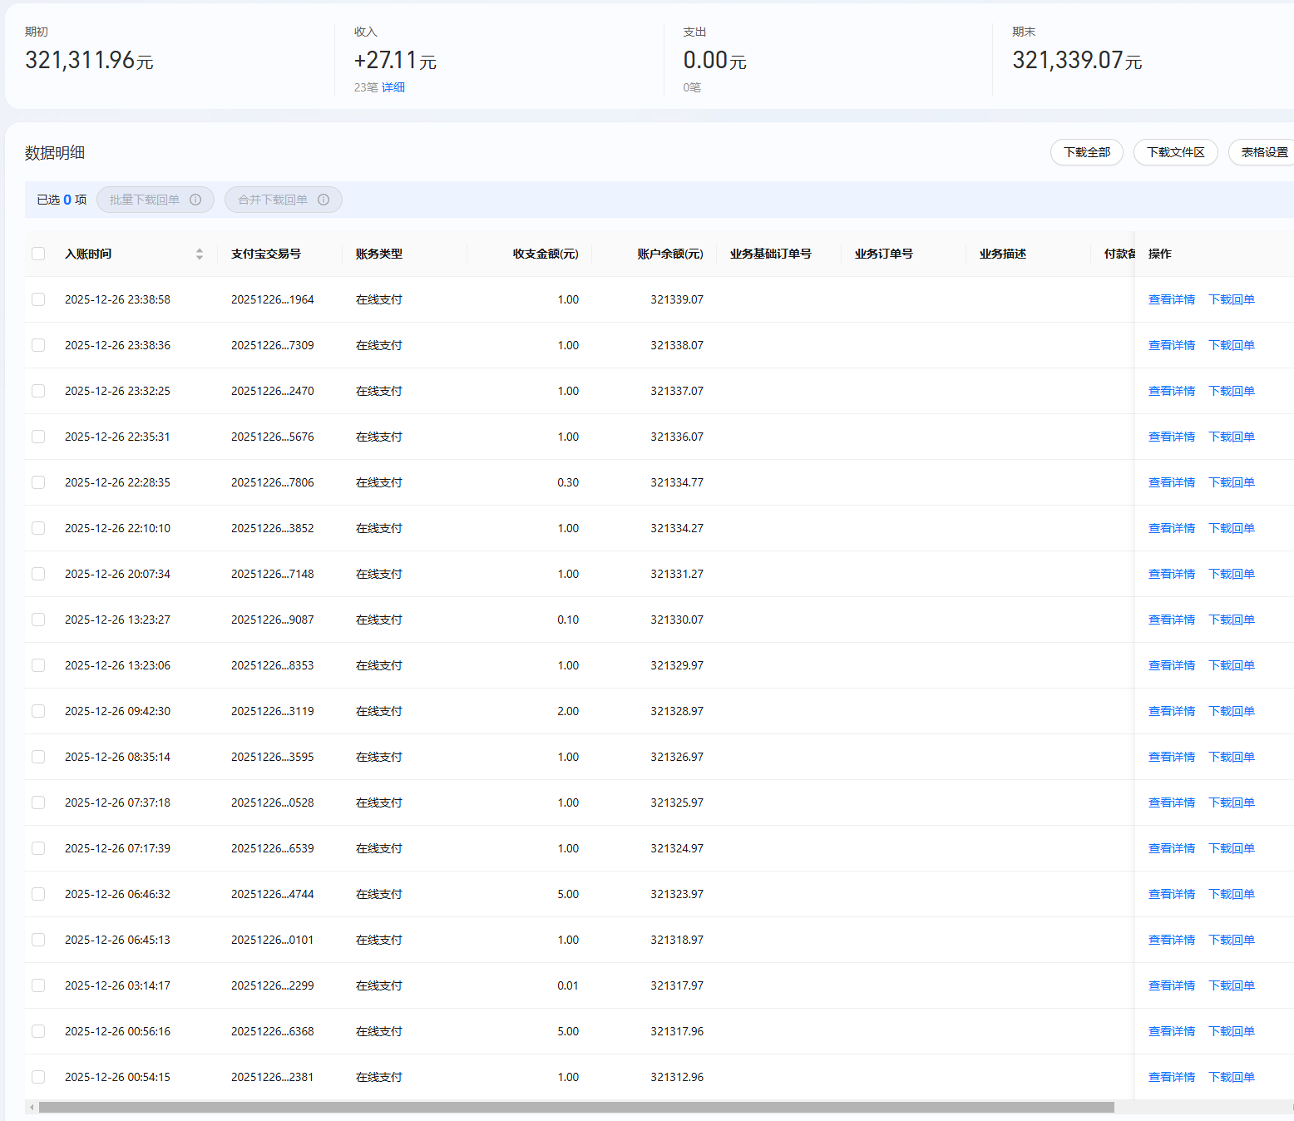Open 查看详情 for balance 321330.07 row
The width and height of the screenshot is (1294, 1121).
pos(1171,620)
